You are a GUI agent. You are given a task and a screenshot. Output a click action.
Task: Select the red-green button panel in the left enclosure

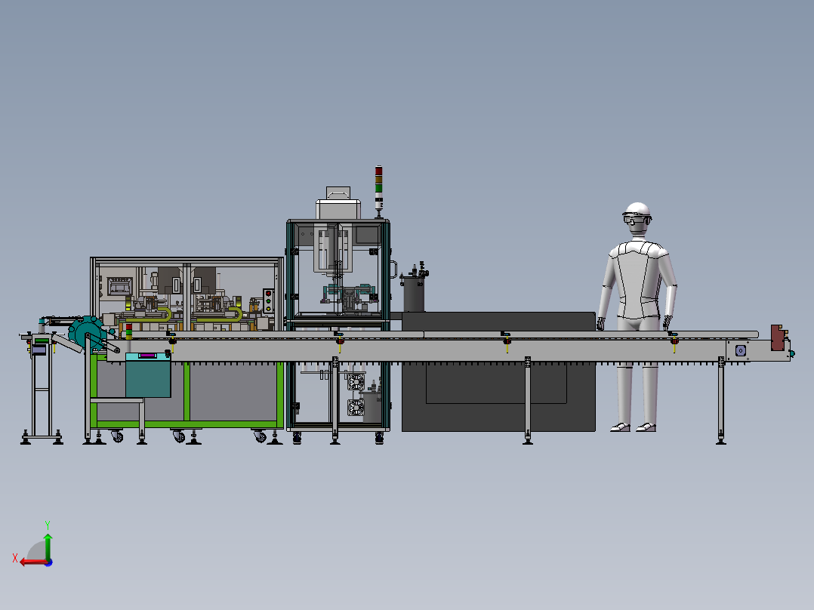[268, 301]
